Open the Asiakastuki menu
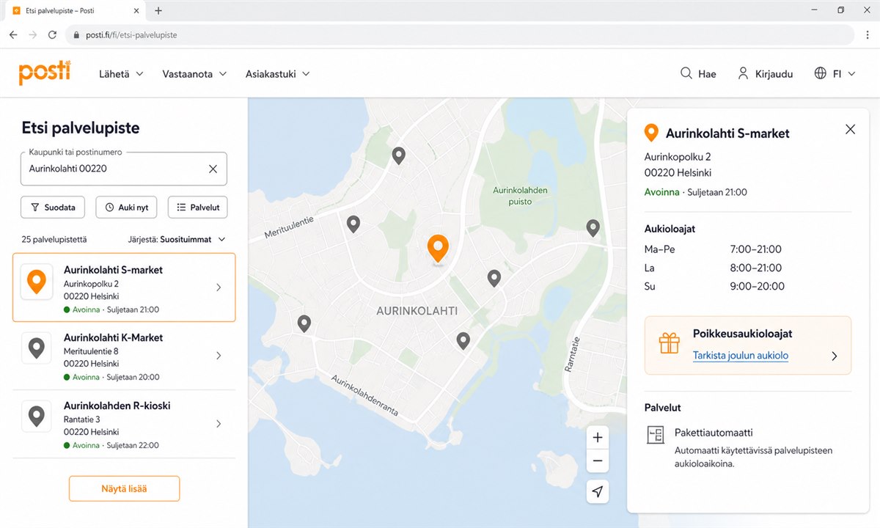This screenshot has height=528, width=880. 277,74
